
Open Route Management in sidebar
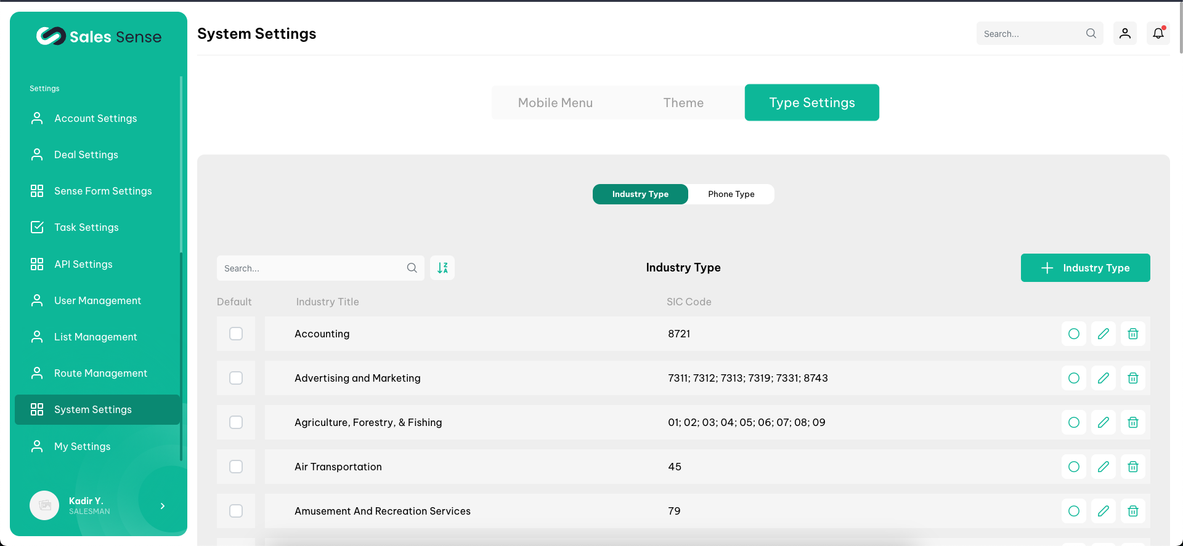coord(100,373)
